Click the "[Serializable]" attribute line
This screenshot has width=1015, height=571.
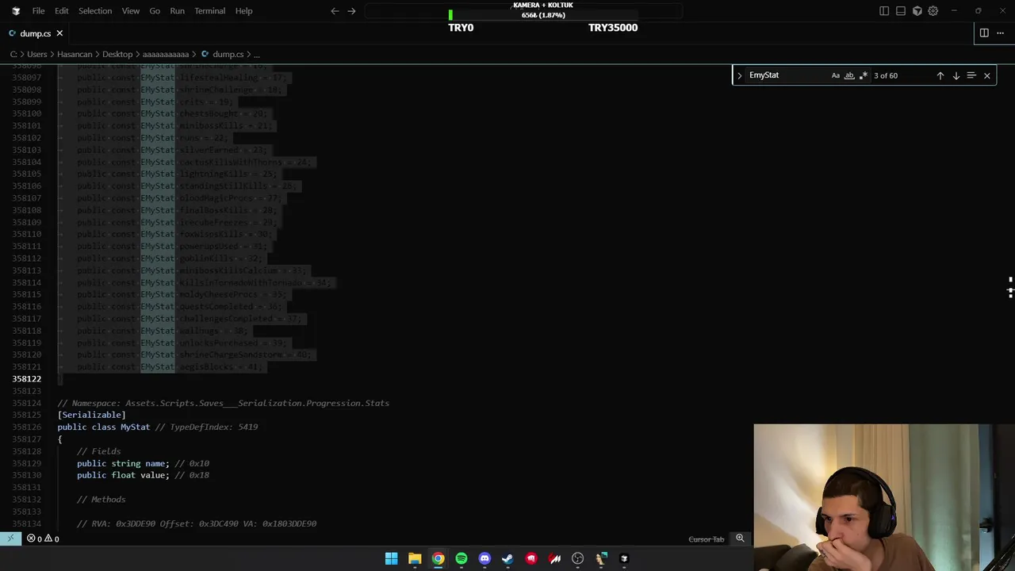pos(91,415)
